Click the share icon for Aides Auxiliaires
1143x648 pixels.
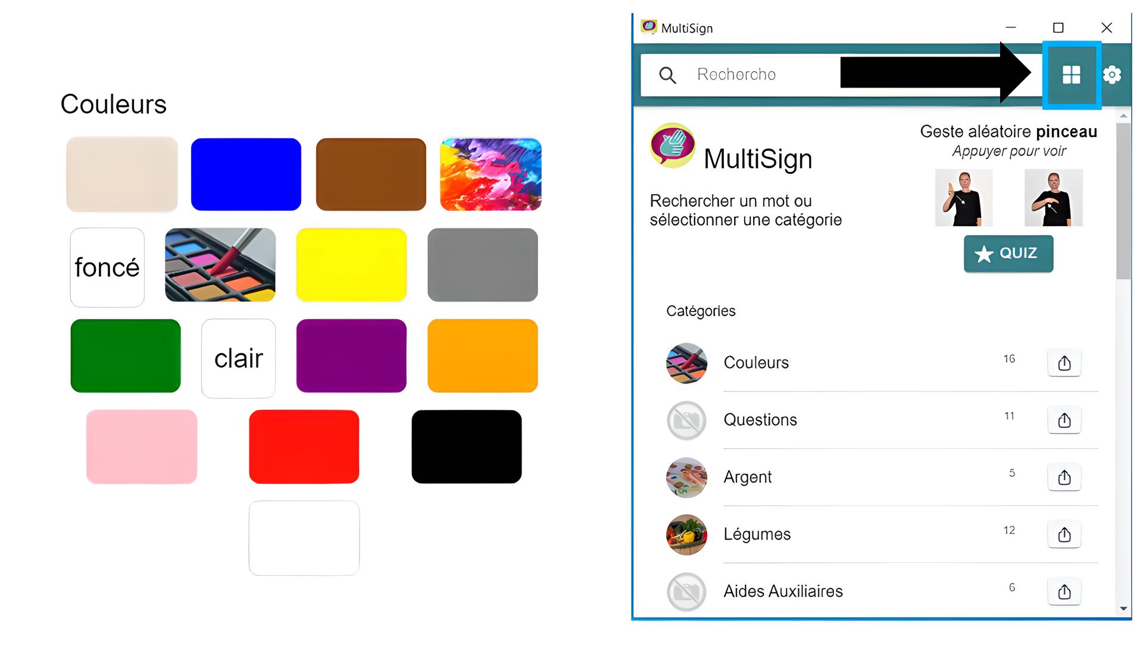(x=1064, y=591)
